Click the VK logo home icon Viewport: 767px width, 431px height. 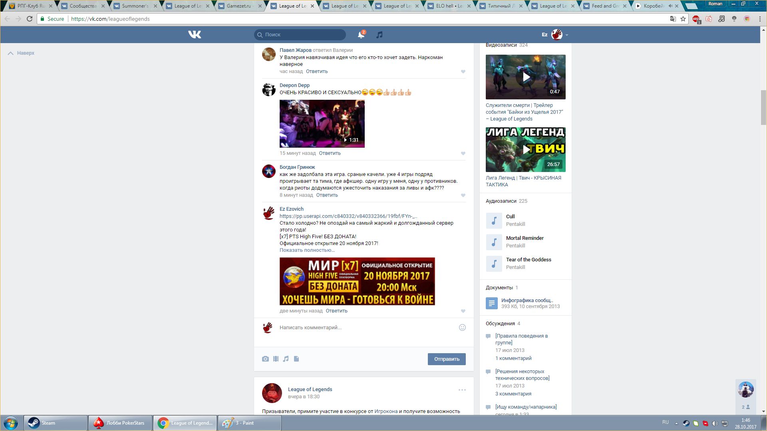[x=195, y=35]
